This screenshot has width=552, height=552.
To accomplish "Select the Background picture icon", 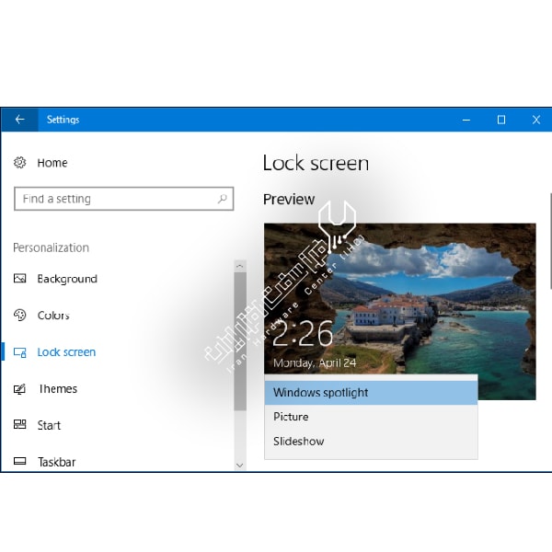I will click(19, 279).
